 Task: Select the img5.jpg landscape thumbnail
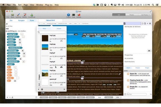(x=45, y=73)
